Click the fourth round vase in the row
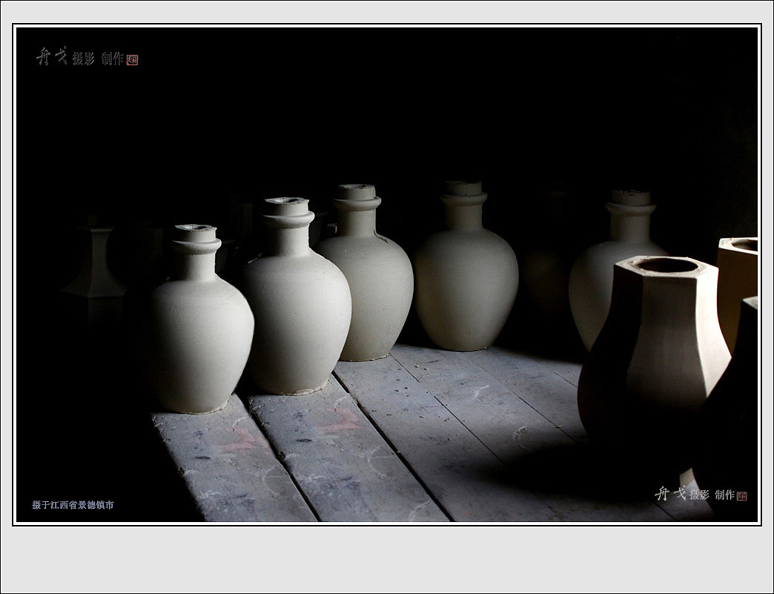This screenshot has height=594, width=774. pyautogui.click(x=466, y=282)
